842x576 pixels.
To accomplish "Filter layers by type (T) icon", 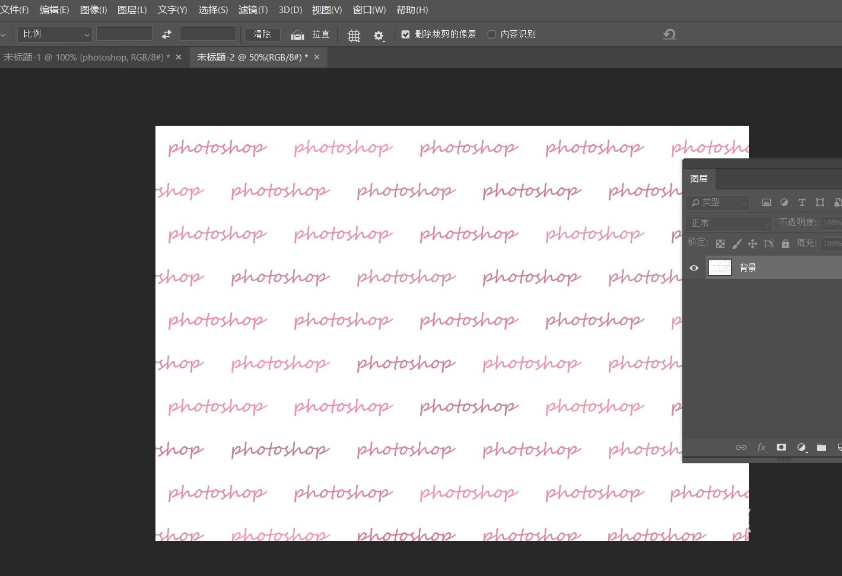I will coord(802,202).
